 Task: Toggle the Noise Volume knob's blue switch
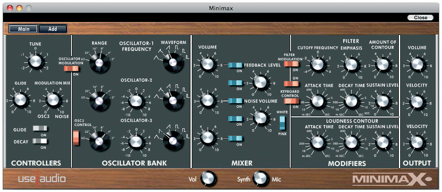click(235, 119)
